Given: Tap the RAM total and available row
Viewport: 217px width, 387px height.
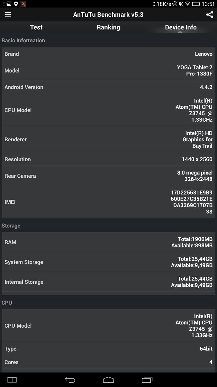Looking at the screenshot, I should click(x=108, y=242).
